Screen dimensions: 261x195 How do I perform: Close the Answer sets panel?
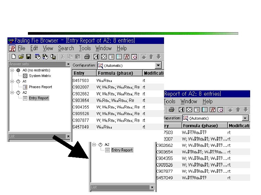(x=68, y=64)
